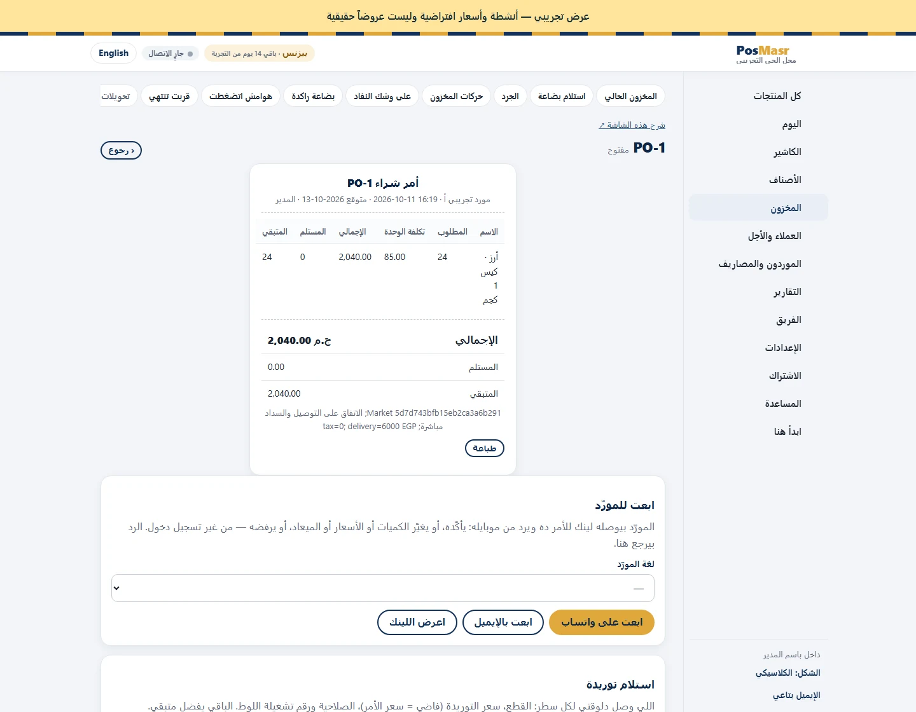916x712 pixels.
Task: Open شرح هذه الشاشة link
Action: [632, 125]
